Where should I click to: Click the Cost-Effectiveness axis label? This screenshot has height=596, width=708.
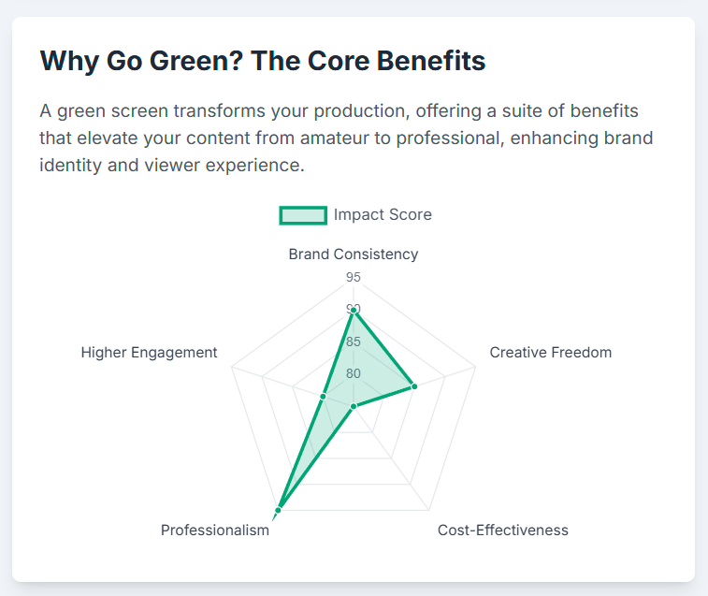(x=503, y=530)
